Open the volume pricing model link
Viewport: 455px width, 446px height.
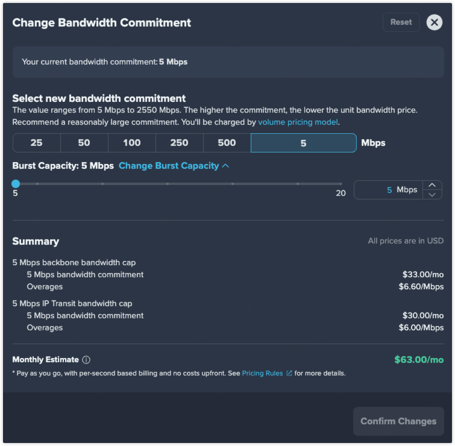pos(298,122)
